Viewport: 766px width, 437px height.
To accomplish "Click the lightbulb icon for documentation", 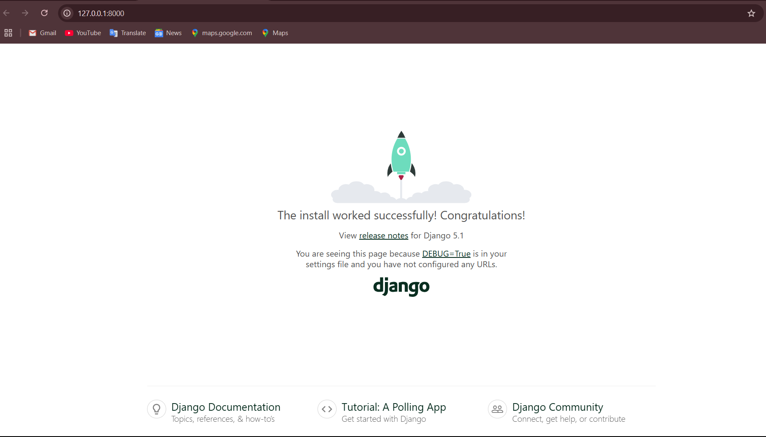I will (x=156, y=409).
